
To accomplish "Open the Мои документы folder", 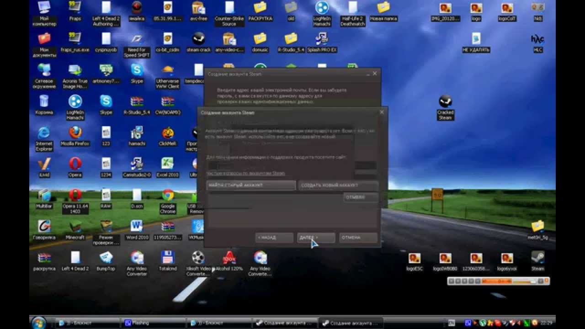I will [x=44, y=45].
